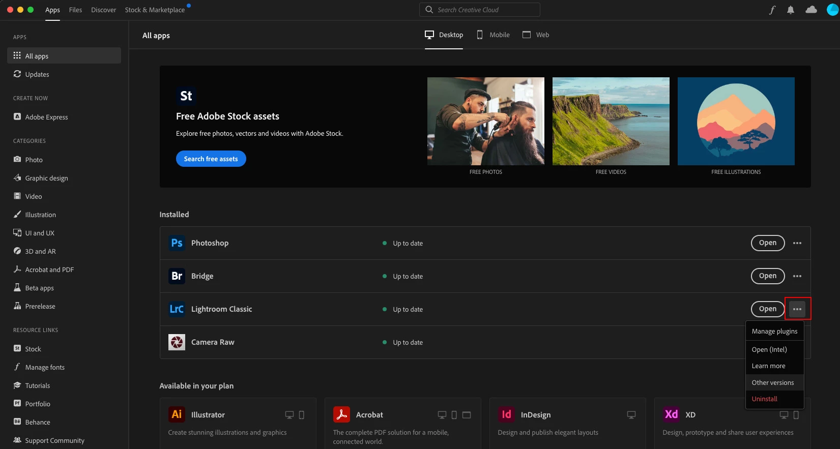Click the Search free assets button
The height and width of the screenshot is (449, 840).
(211, 159)
